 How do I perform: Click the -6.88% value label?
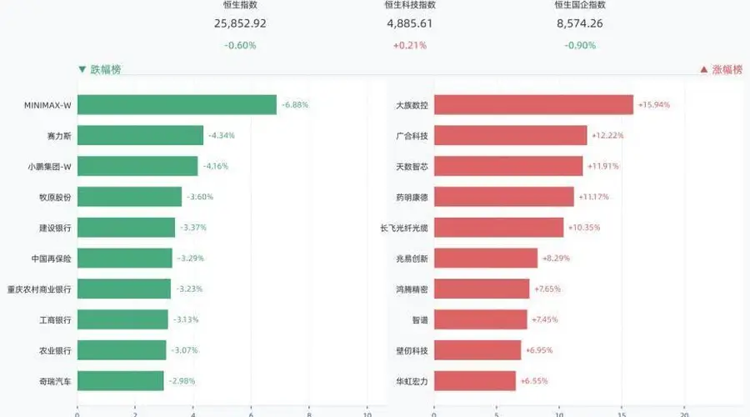point(295,105)
